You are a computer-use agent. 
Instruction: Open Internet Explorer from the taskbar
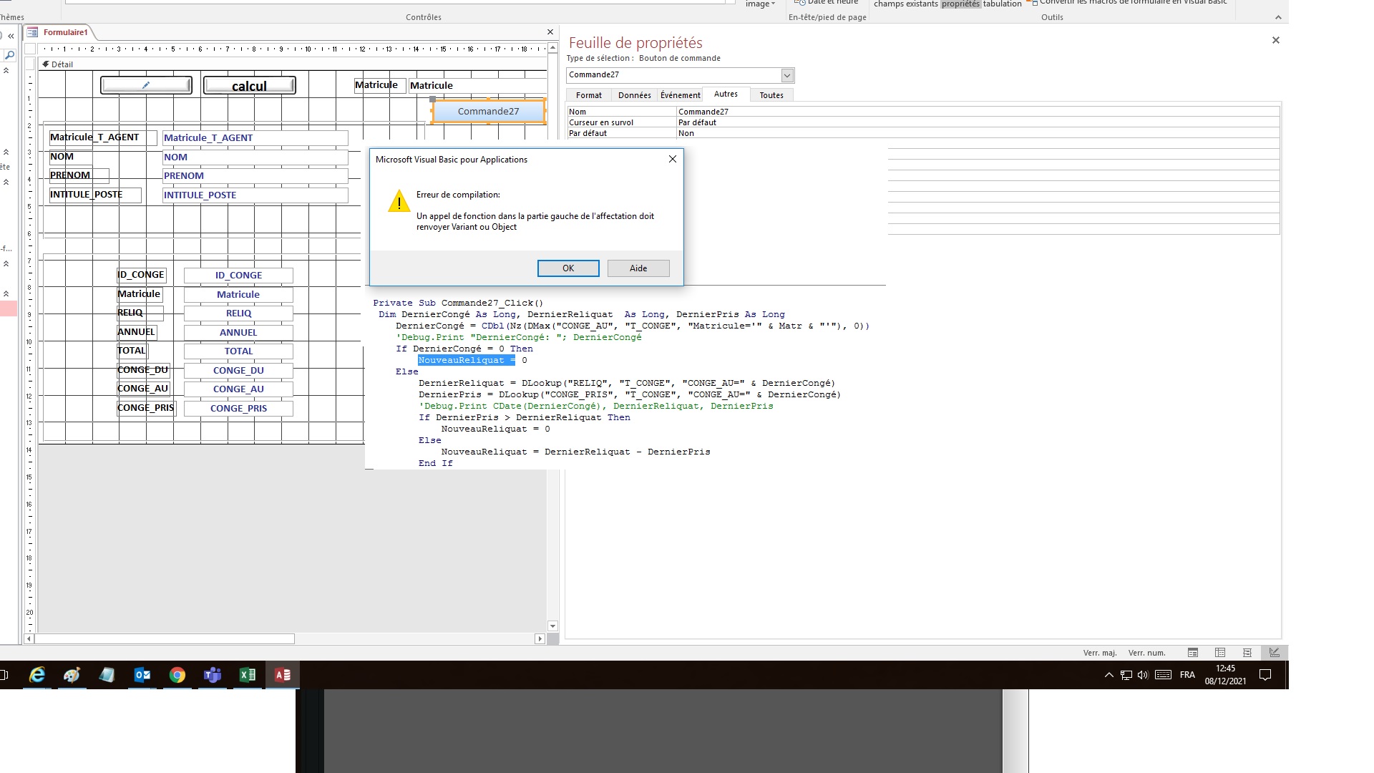(x=36, y=675)
